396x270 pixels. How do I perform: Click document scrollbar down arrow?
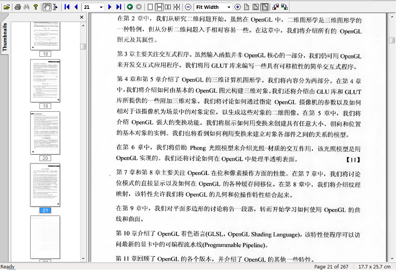coord(392,259)
